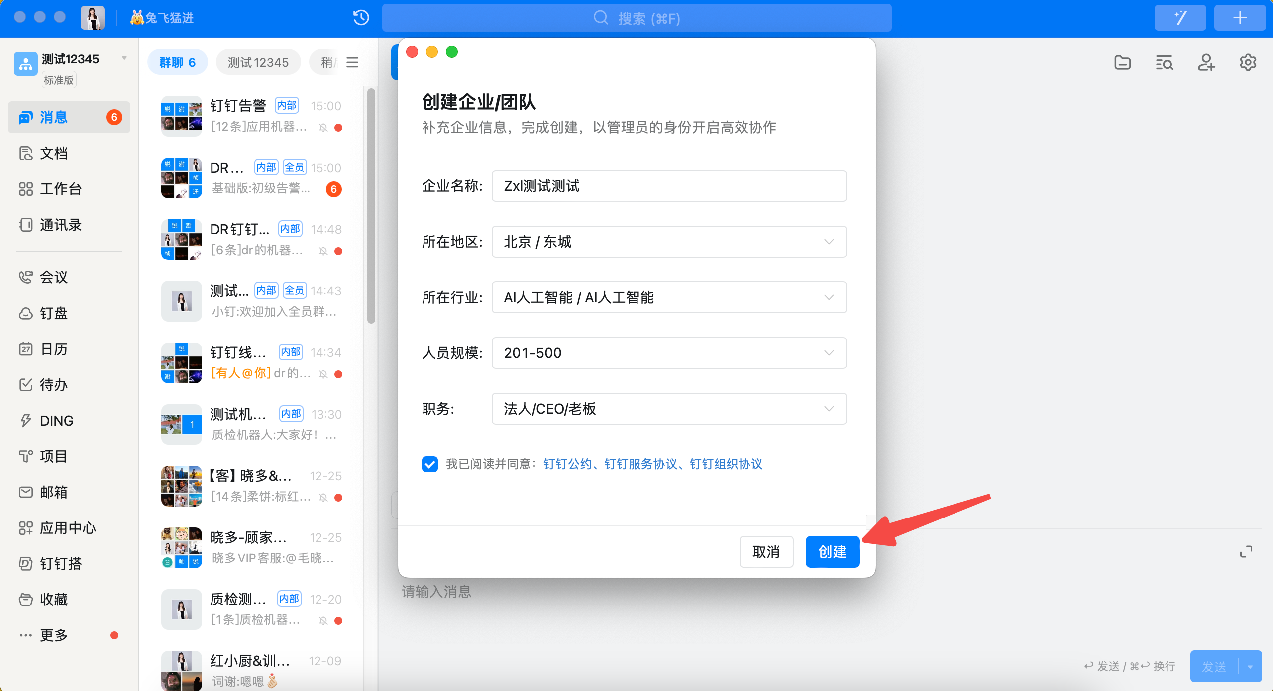This screenshot has height=691, width=1273.
Task: Open the 测试... 14:43 全员 conversation
Action: coord(251,301)
